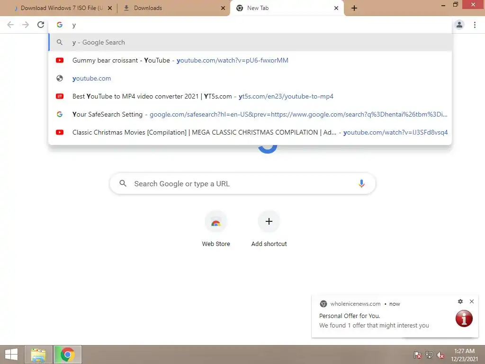Click the Search Google or type a URL box
This screenshot has width=485, height=364.
(242, 183)
